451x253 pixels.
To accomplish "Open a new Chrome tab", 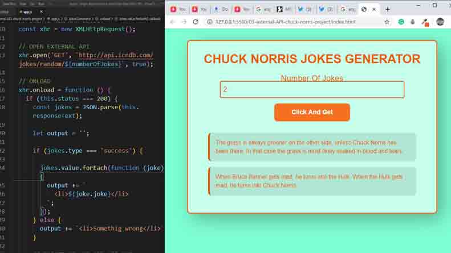I will click(x=388, y=10).
